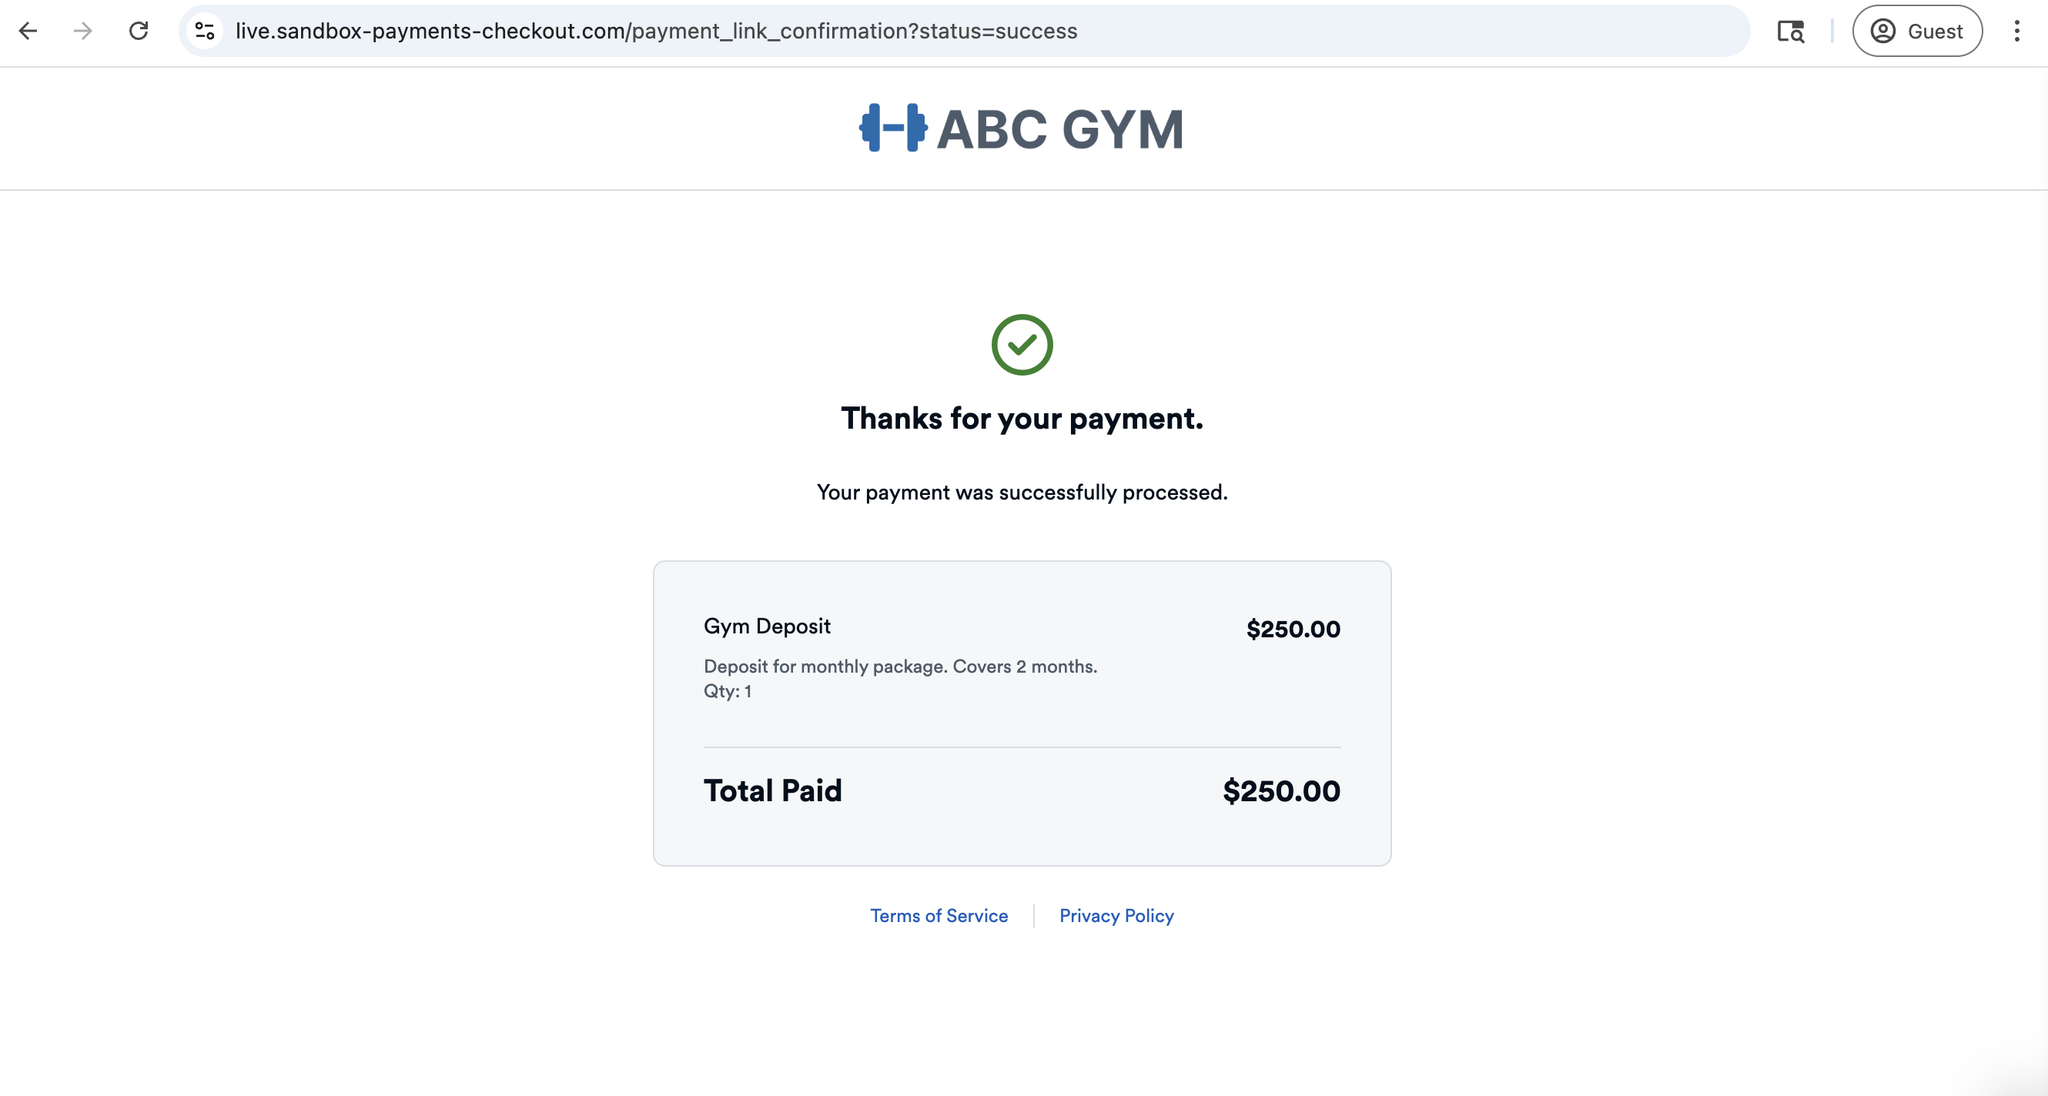
Task: Open site information icon in address bar
Action: (x=205, y=31)
